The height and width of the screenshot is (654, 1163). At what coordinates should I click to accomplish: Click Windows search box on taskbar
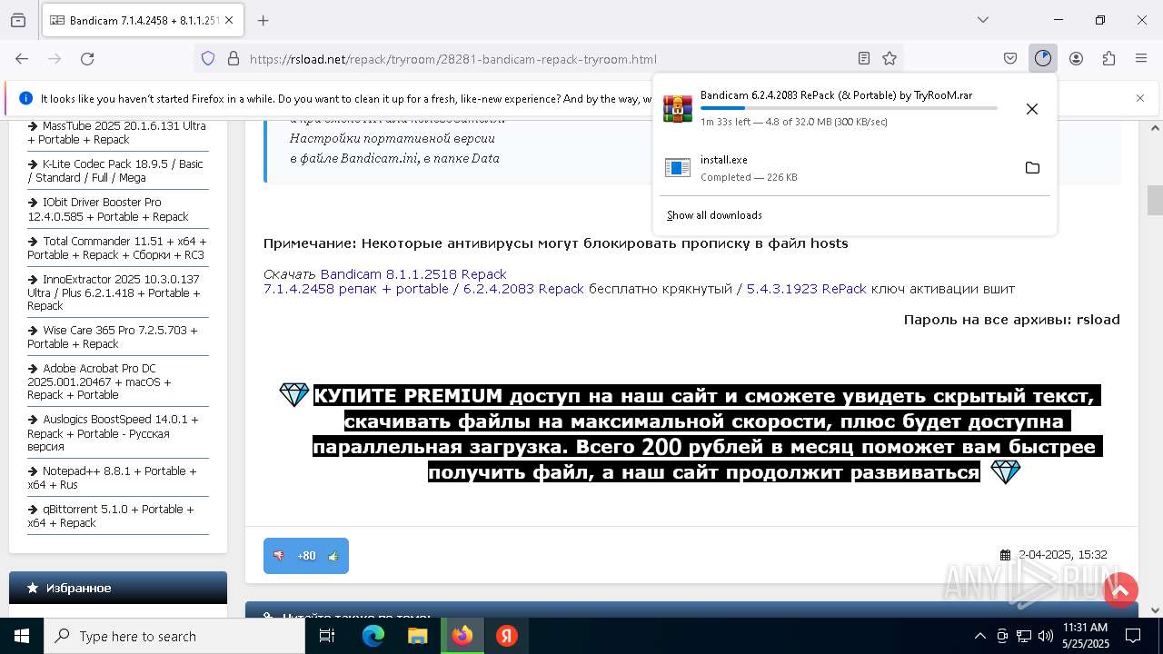tap(174, 636)
